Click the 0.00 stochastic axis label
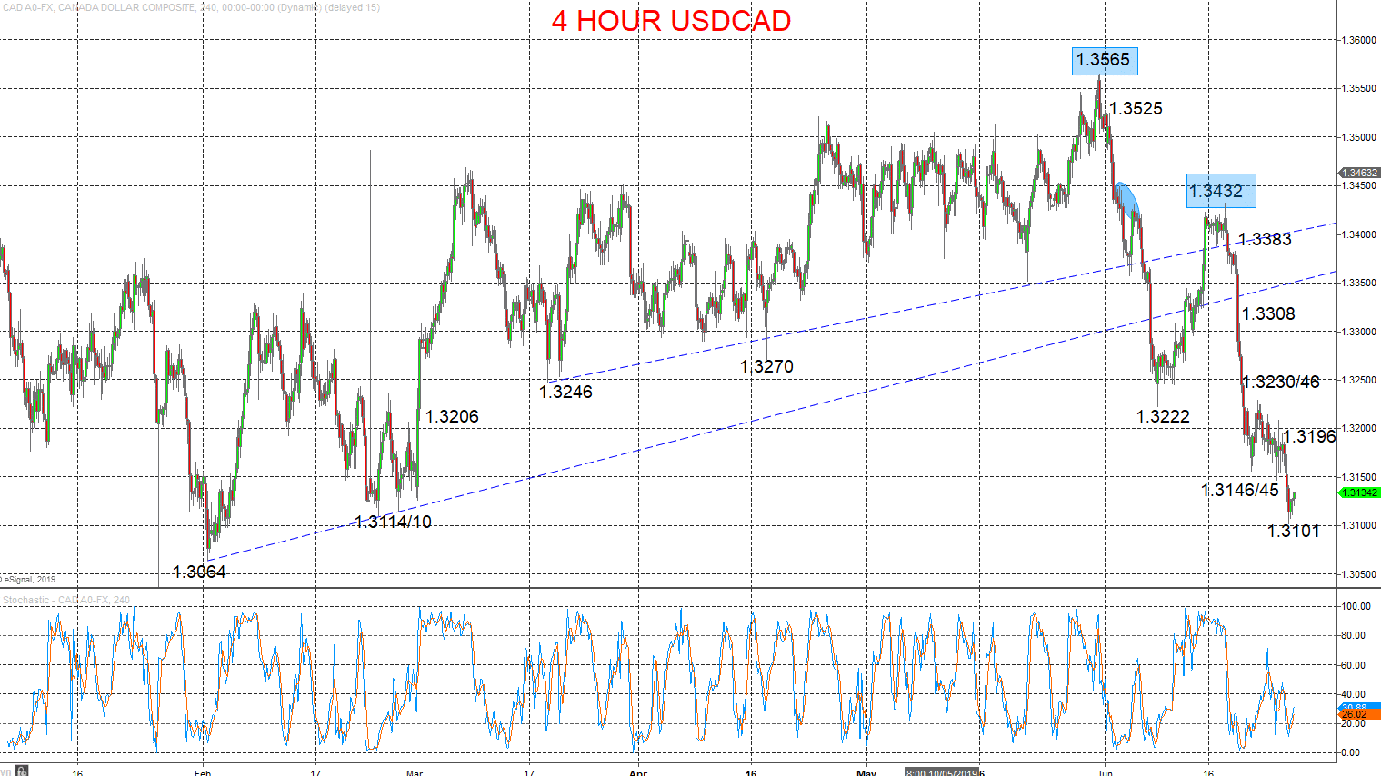Screen dimensions: 1381x776 pos(1351,752)
